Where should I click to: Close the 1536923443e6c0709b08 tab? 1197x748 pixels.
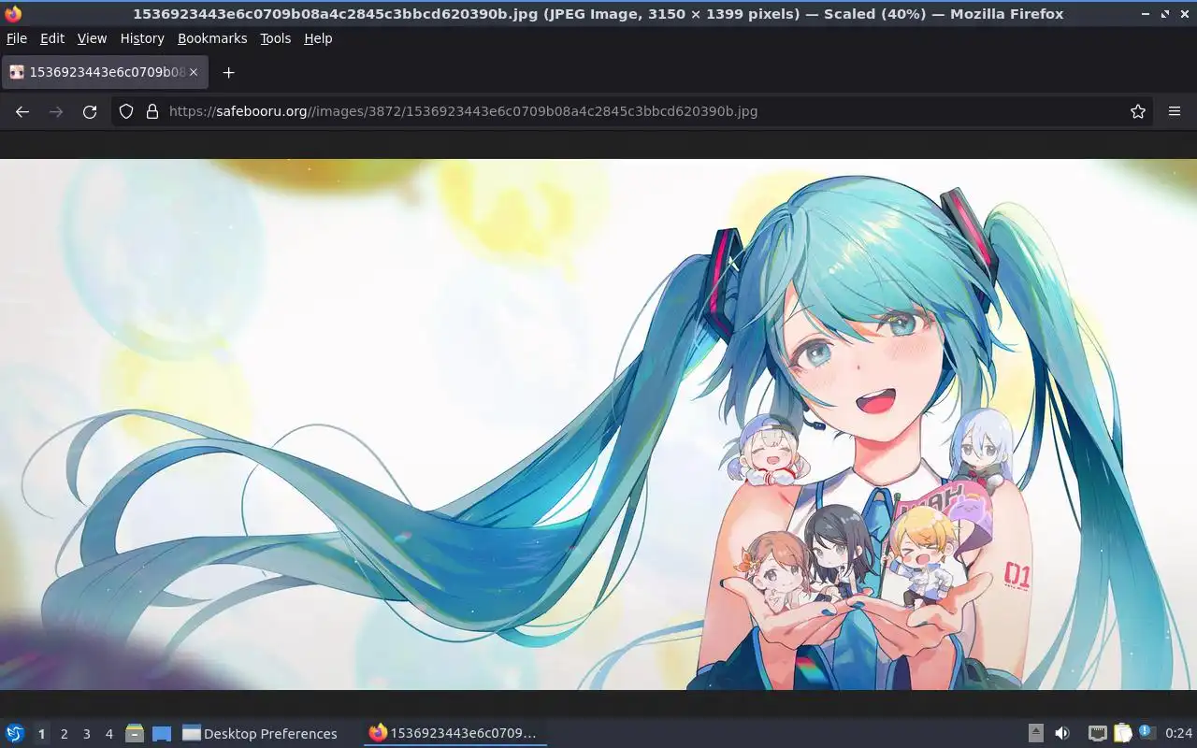(x=194, y=72)
